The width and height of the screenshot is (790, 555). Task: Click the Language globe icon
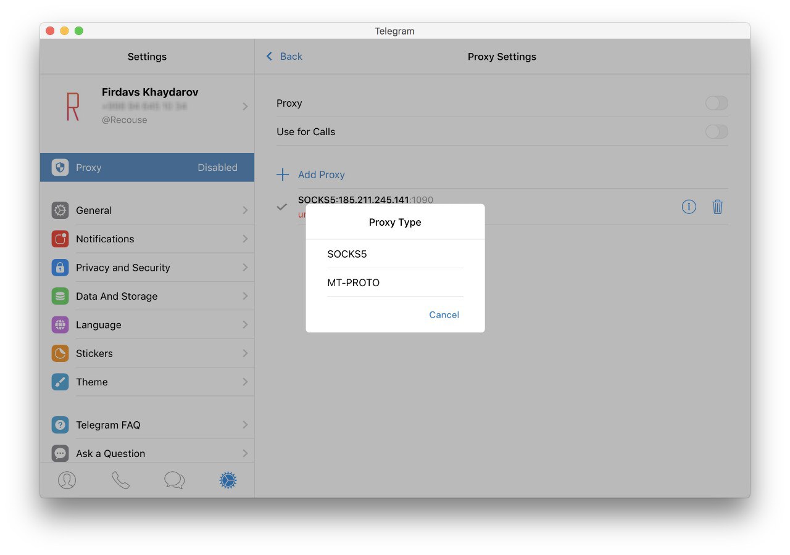[x=60, y=324]
